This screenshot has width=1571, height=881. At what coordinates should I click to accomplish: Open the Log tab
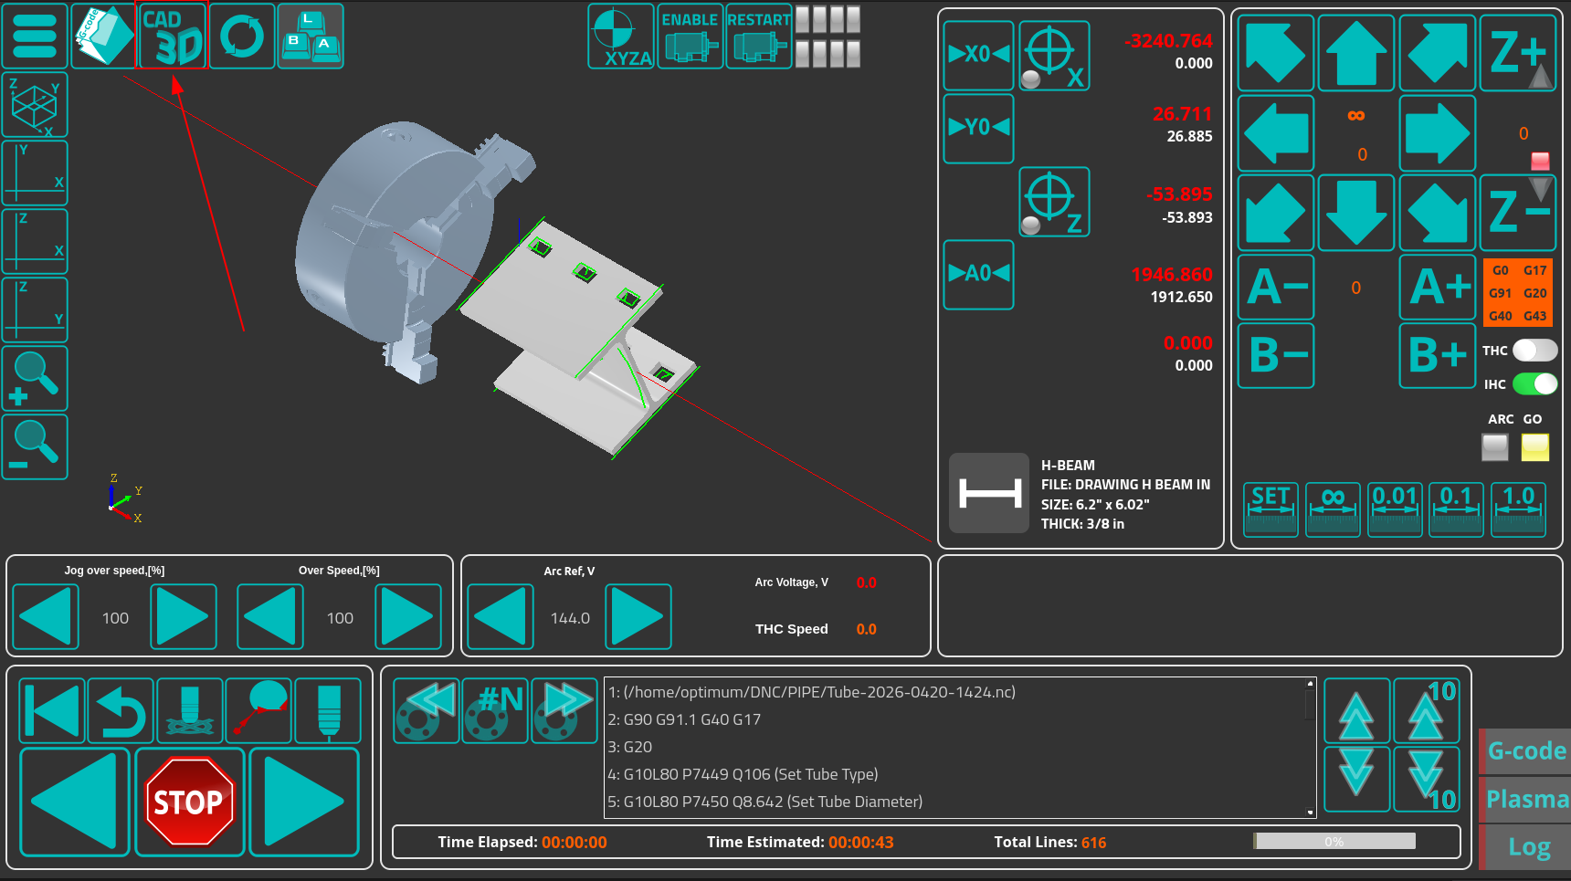pos(1527,847)
